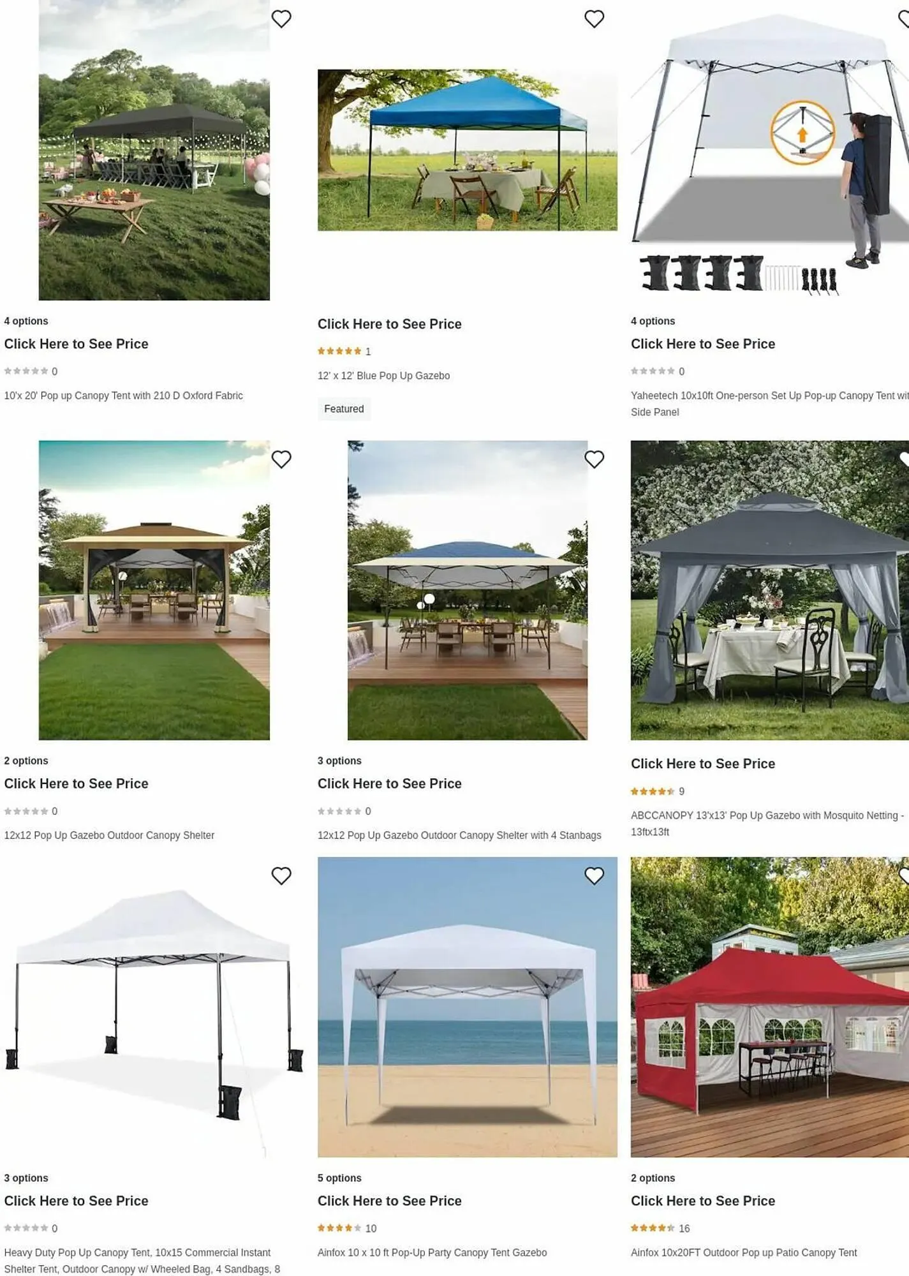The height and width of the screenshot is (1276, 909).
Task: Open the 16 reviews rating for Ainfox 10x20FT
Action: click(x=660, y=1228)
